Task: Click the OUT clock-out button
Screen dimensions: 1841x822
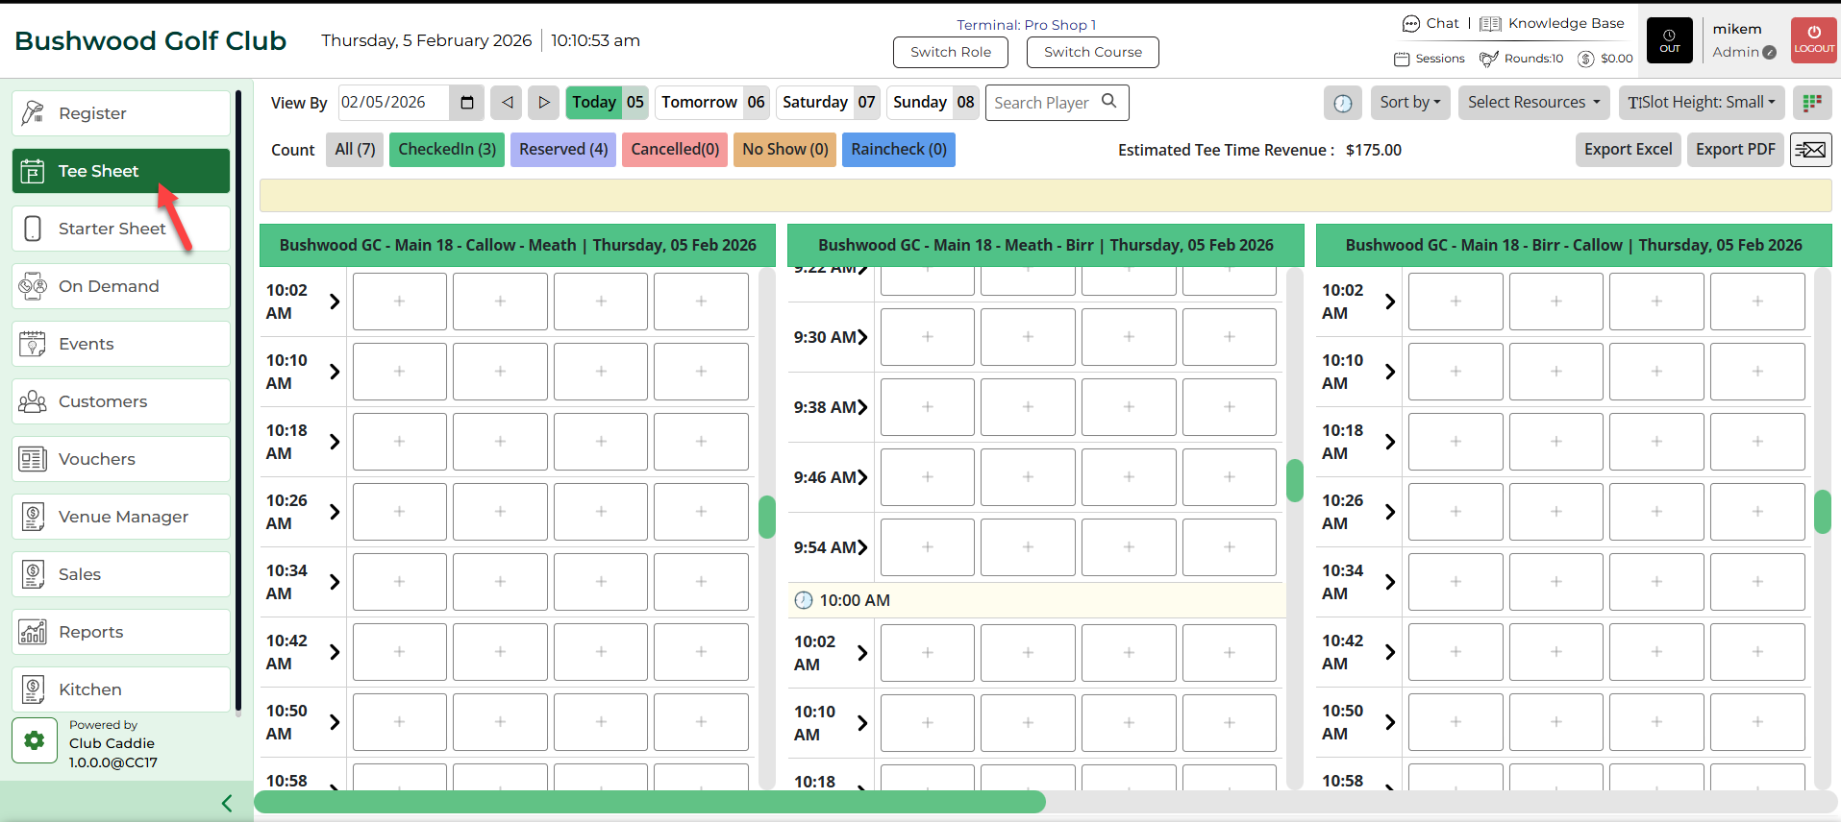Action: [x=1670, y=40]
